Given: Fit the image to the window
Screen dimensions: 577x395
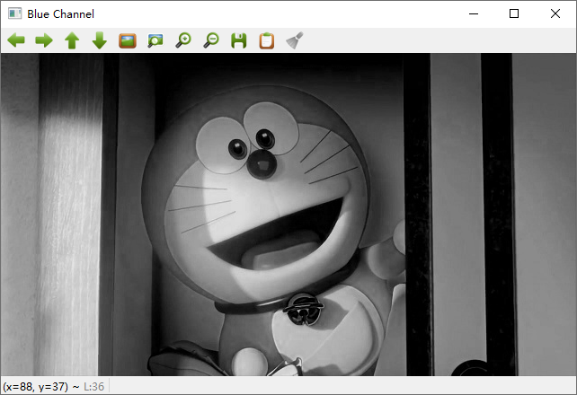Looking at the screenshot, I should (155, 40).
